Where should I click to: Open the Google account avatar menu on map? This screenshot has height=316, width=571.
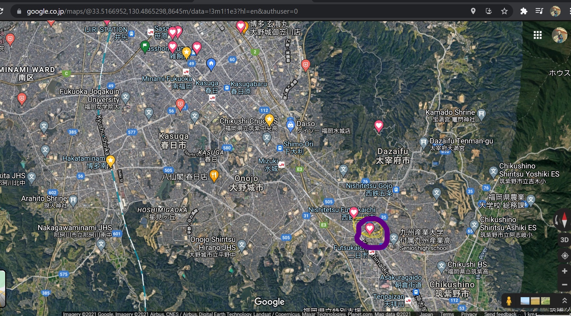[x=559, y=35]
